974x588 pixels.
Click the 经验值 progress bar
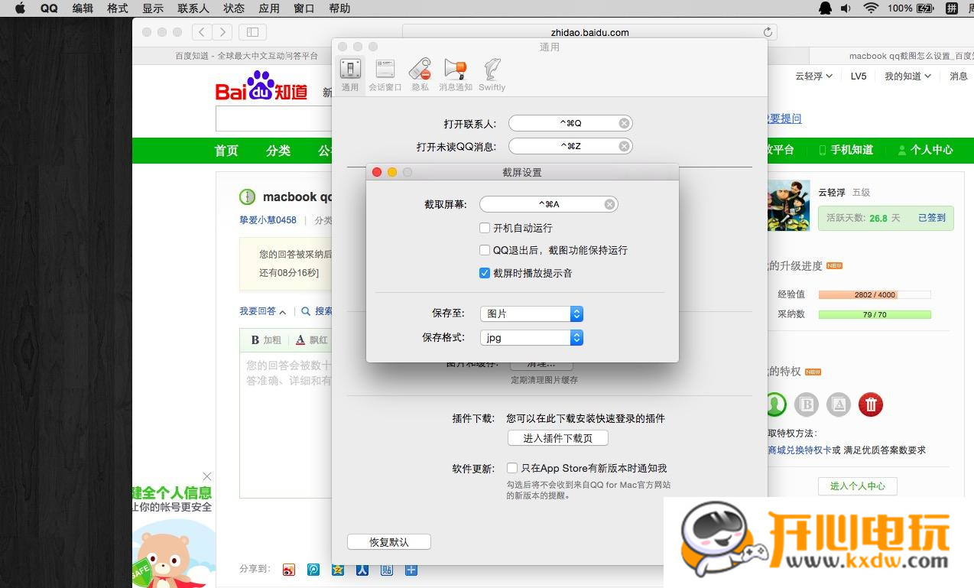coord(874,294)
